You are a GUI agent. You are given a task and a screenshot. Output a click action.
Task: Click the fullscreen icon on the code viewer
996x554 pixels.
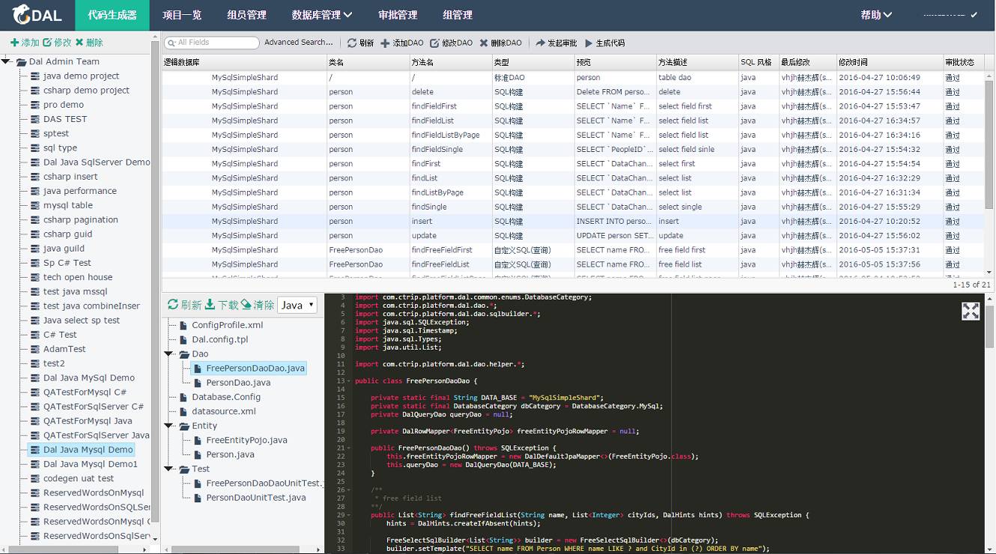pyautogui.click(x=971, y=311)
